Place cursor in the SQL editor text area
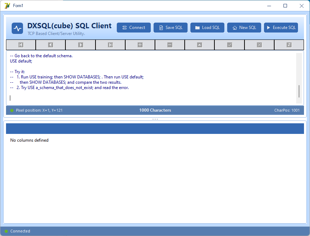 (x=151, y=78)
